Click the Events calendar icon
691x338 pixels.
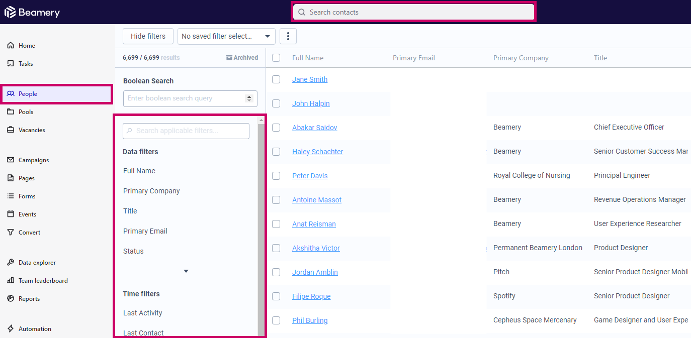pyautogui.click(x=11, y=214)
